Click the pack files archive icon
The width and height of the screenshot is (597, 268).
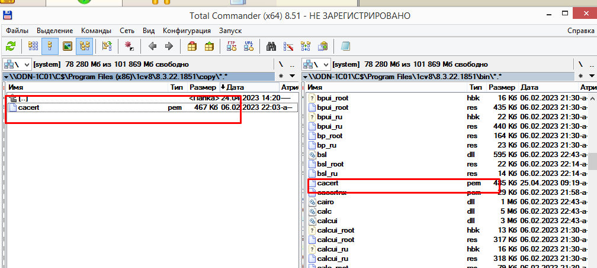coord(192,46)
